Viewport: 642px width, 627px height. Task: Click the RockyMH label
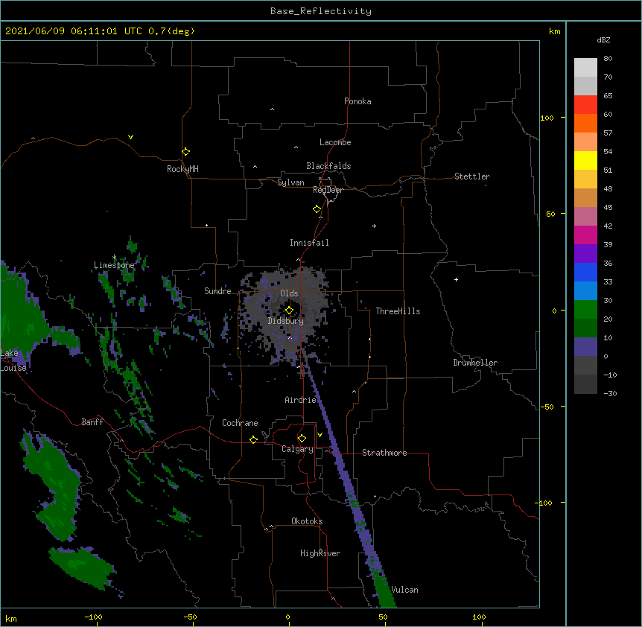pos(182,169)
